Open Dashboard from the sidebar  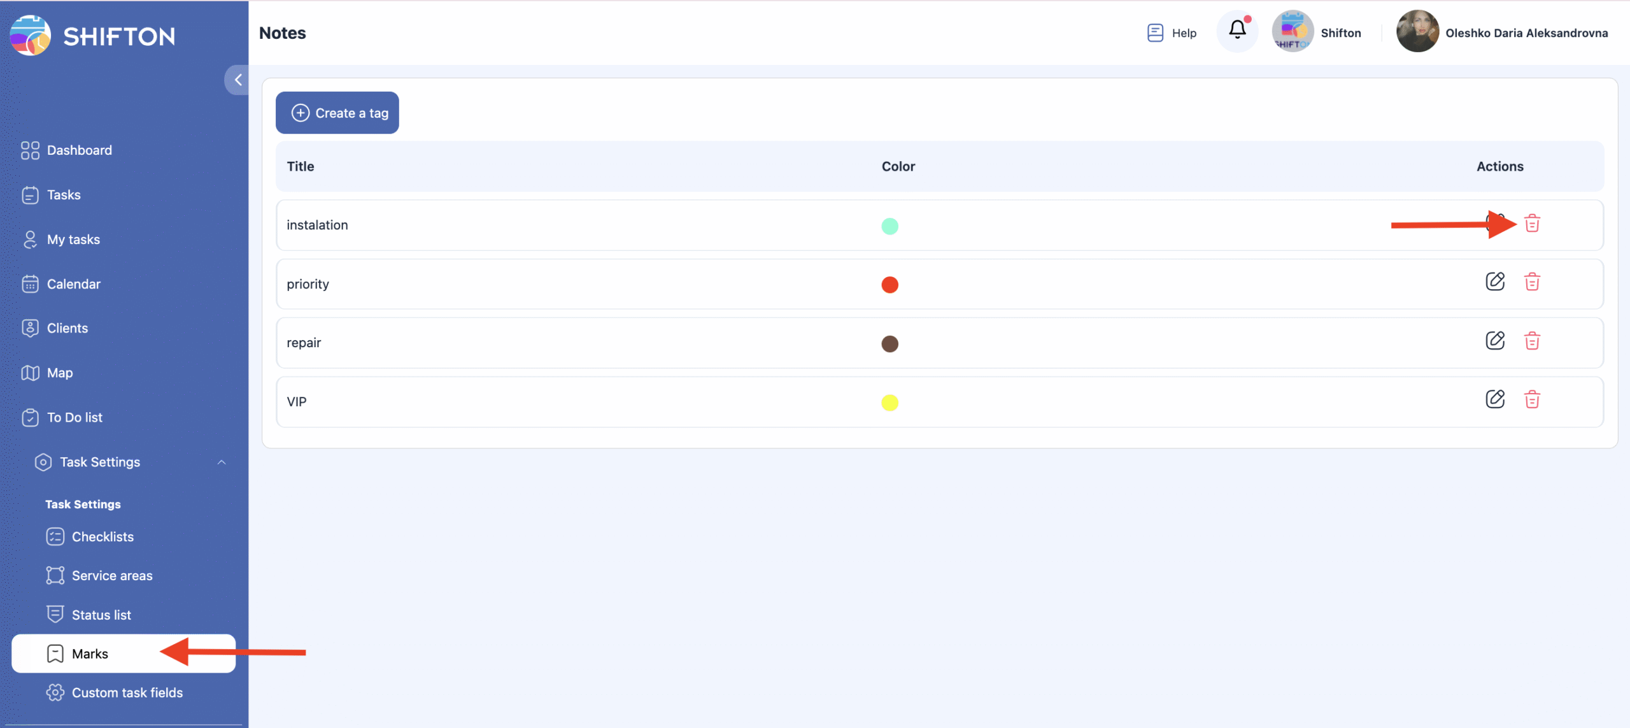79,150
